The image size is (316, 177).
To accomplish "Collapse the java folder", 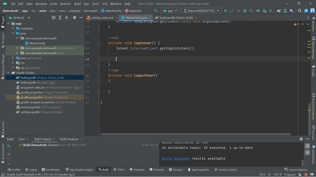I will [13, 33].
